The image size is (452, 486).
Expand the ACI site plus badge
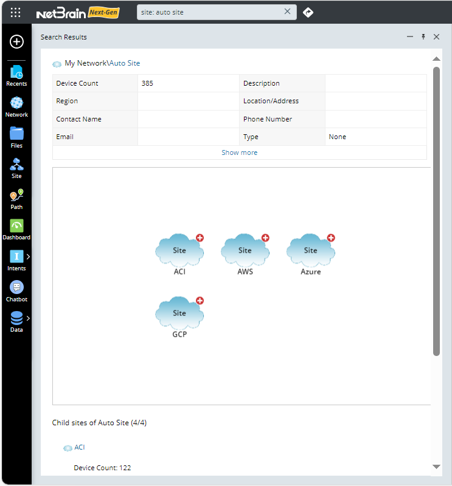tap(200, 238)
